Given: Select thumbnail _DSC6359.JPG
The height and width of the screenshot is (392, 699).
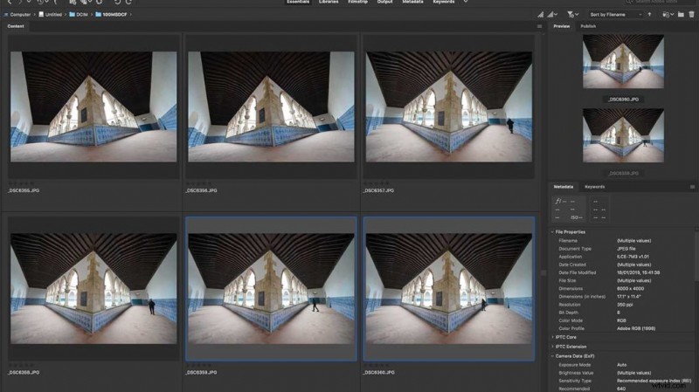Looking at the screenshot, I should pyautogui.click(x=271, y=288).
